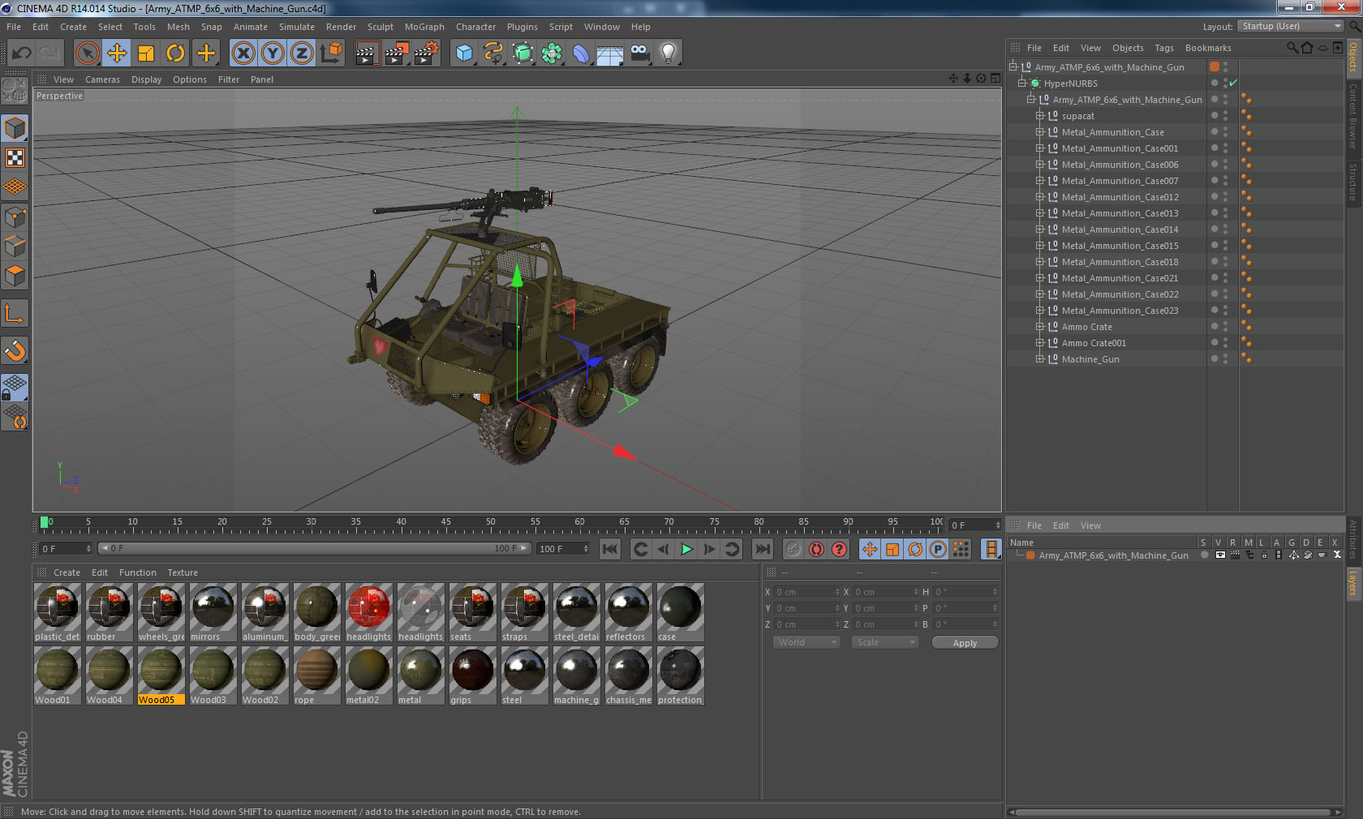1363x819 pixels.
Task: Open the HyperNURBS generator icon
Action: 522,54
